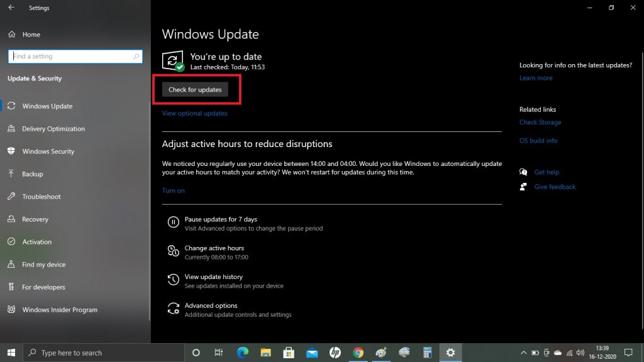This screenshot has height=362, width=644.
Task: Click the Change active hours clock icon
Action: coord(174,251)
